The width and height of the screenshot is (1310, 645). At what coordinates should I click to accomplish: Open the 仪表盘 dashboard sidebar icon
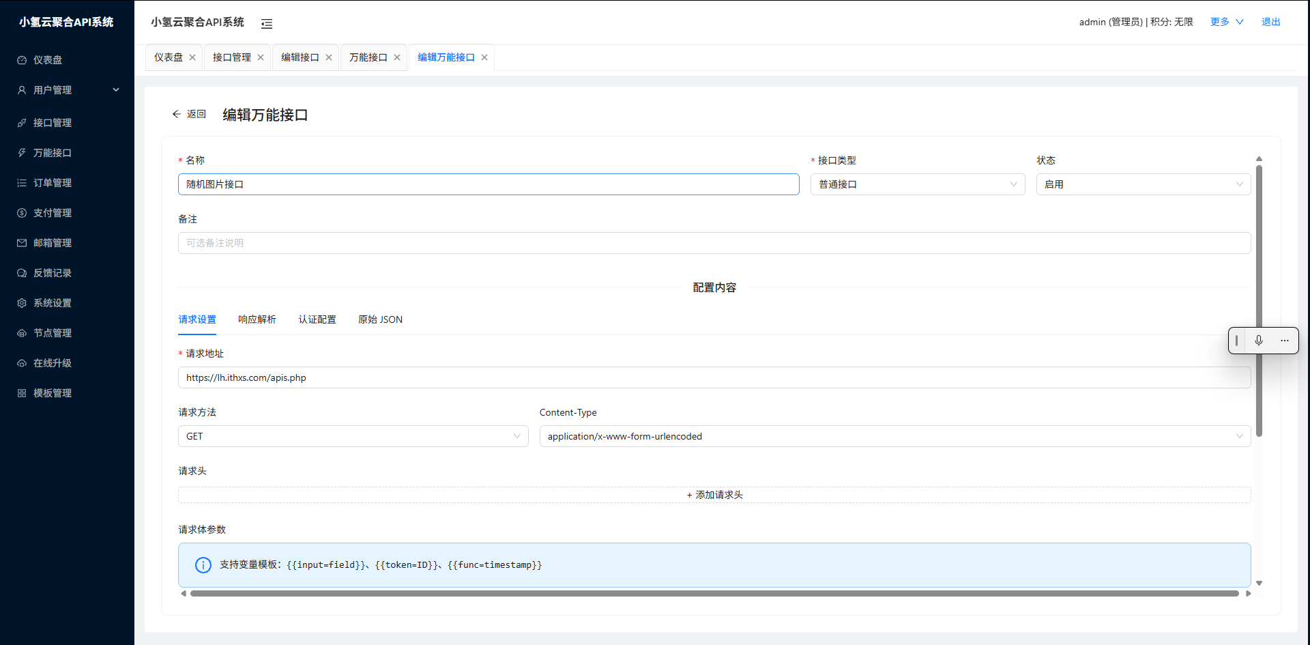pyautogui.click(x=22, y=60)
